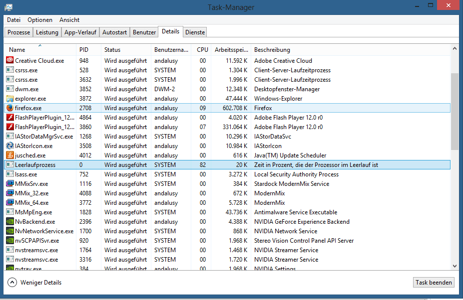Click the dwm.exe process icon
Screen dimensions: 463x300
10,89
